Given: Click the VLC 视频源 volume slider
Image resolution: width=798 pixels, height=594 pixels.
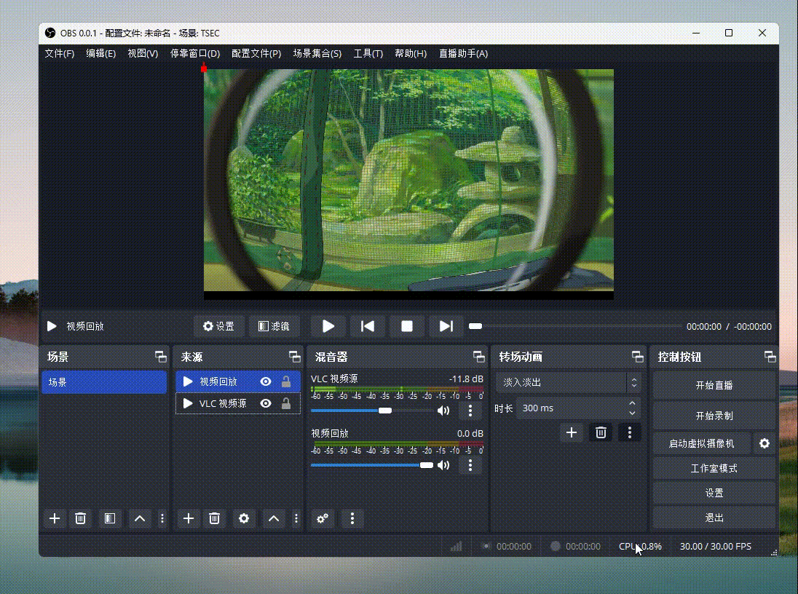Looking at the screenshot, I should [x=371, y=411].
